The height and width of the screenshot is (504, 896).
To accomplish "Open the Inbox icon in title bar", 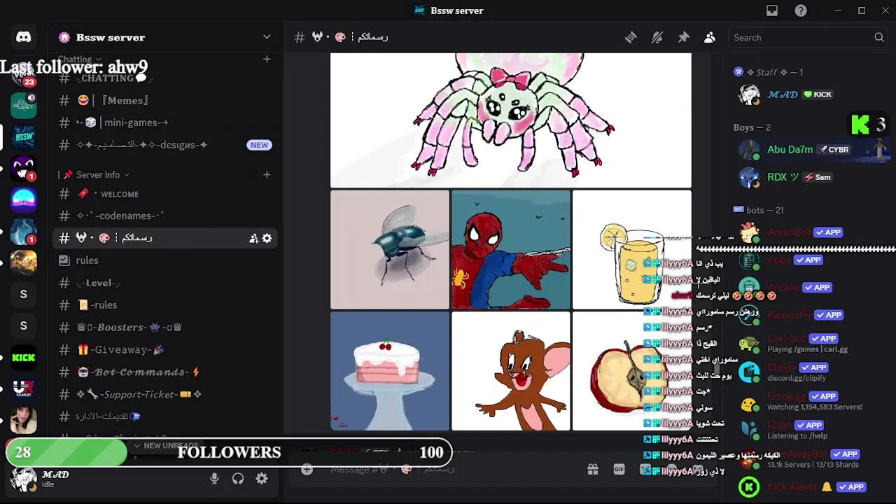I will click(772, 10).
